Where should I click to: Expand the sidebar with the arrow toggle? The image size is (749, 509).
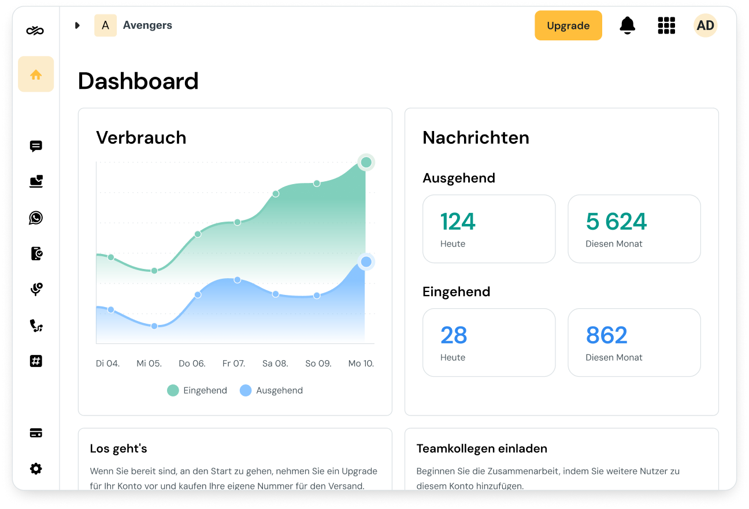click(x=77, y=25)
